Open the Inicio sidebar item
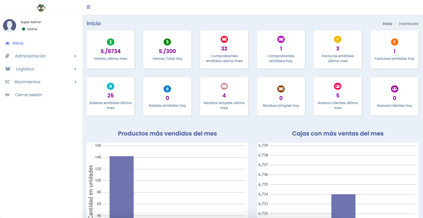Viewport: 423px width, 218px height. (18, 43)
